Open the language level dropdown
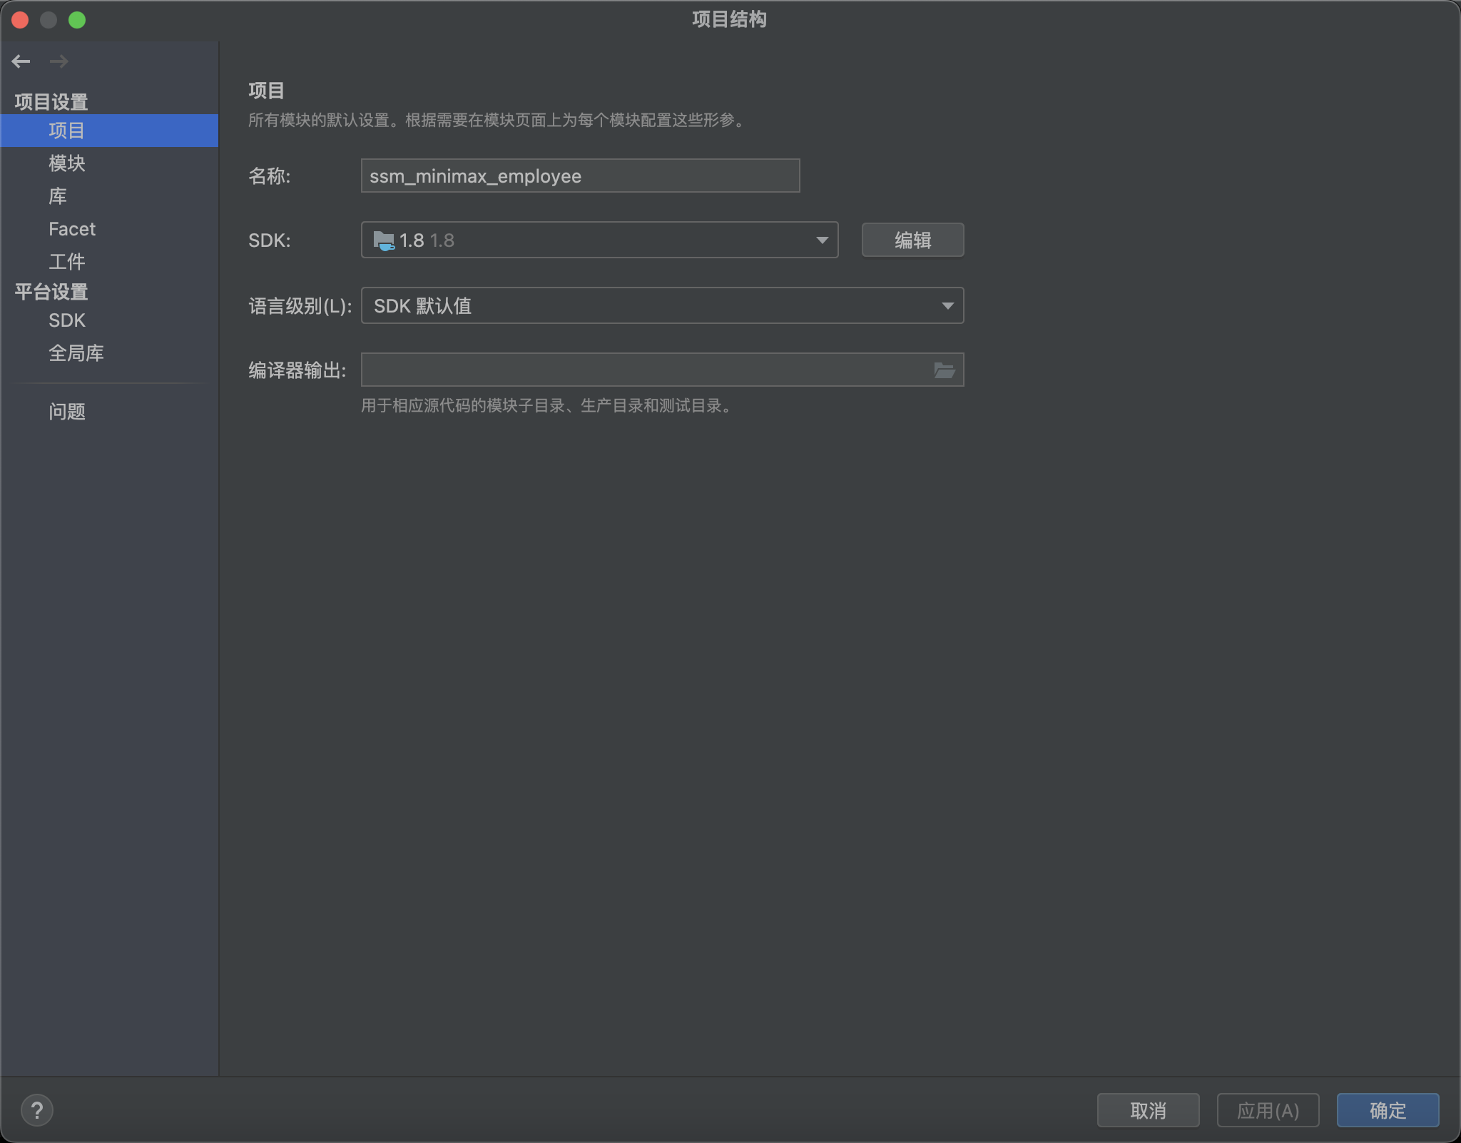Image resolution: width=1461 pixels, height=1143 pixels. coord(947,306)
